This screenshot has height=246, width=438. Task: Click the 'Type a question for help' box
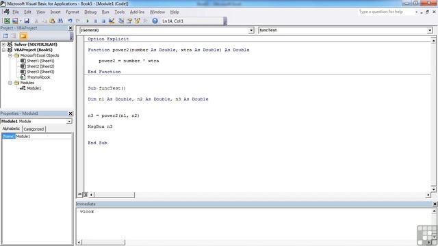tap(386, 12)
